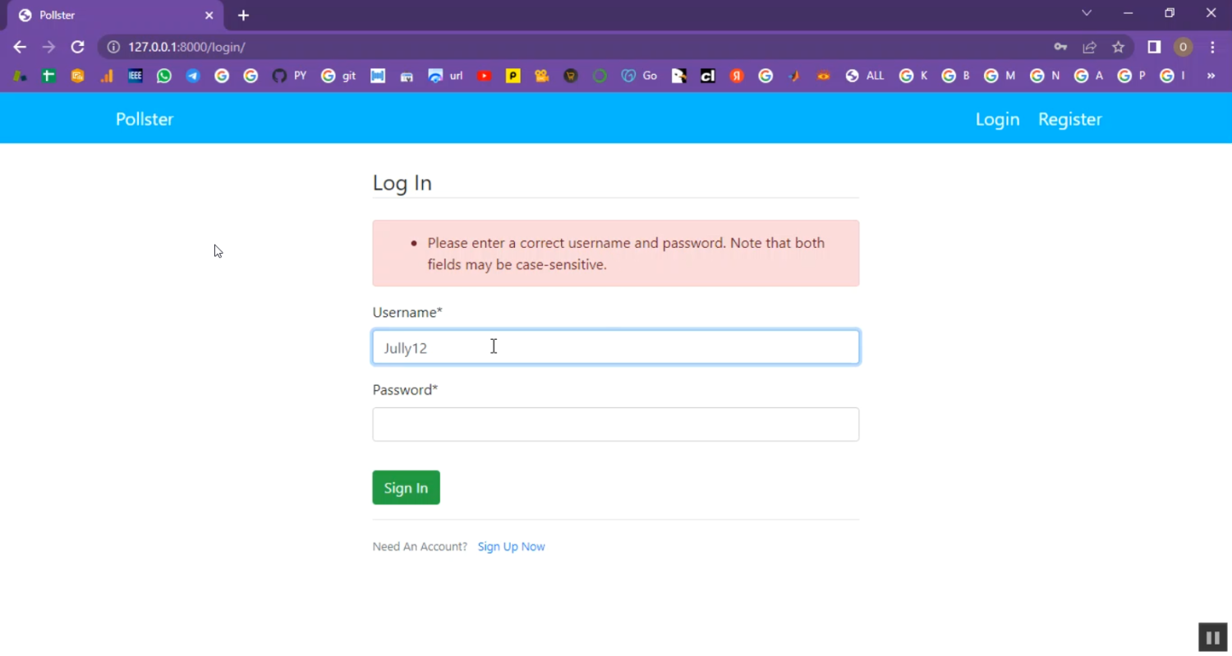Click the incorrect username and password error
The height and width of the screenshot is (656, 1232).
(616, 253)
